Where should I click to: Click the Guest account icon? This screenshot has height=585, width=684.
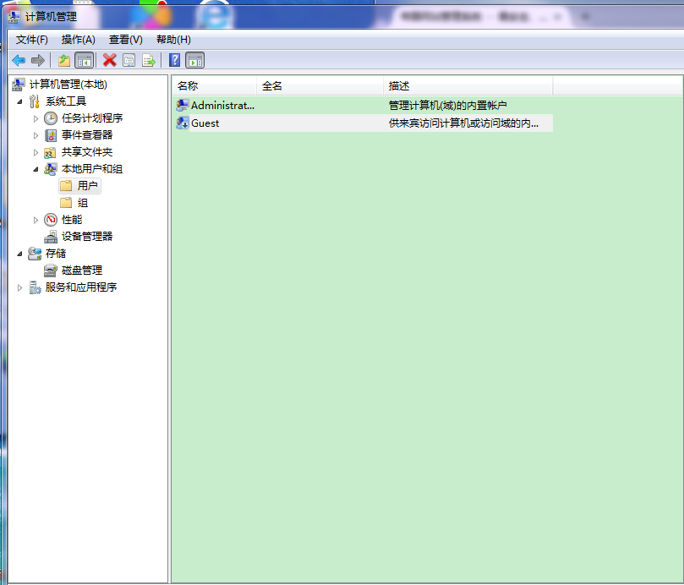coord(183,123)
